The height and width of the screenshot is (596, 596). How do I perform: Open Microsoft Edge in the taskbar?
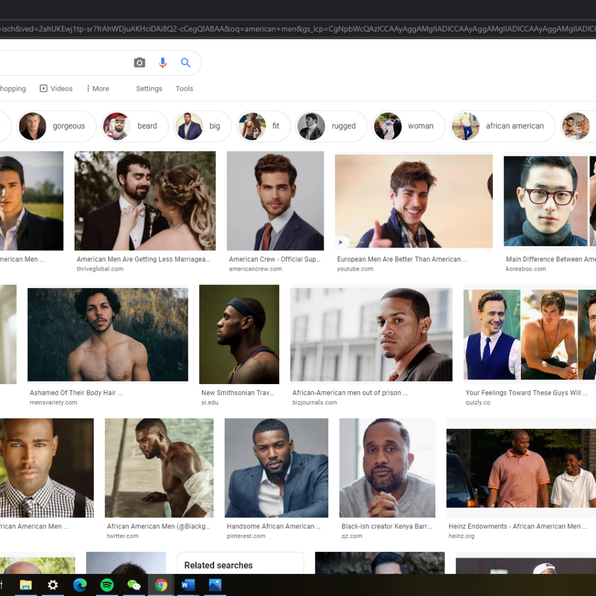pyautogui.click(x=80, y=585)
